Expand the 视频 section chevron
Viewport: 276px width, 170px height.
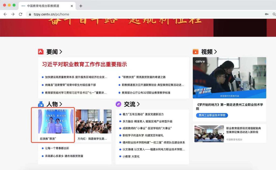[215, 52]
